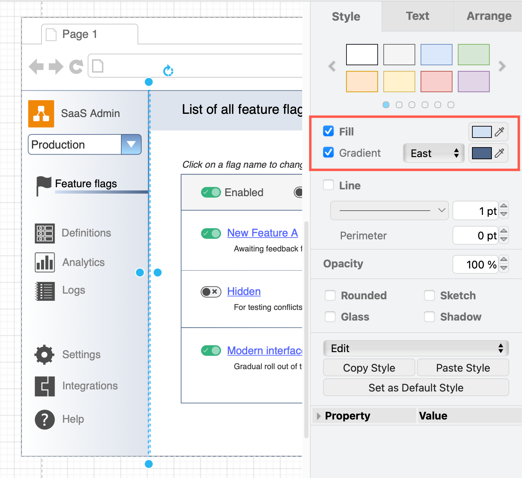Screen dimensions: 522x478
Task: Click the Integrations icon
Action: 44,386
